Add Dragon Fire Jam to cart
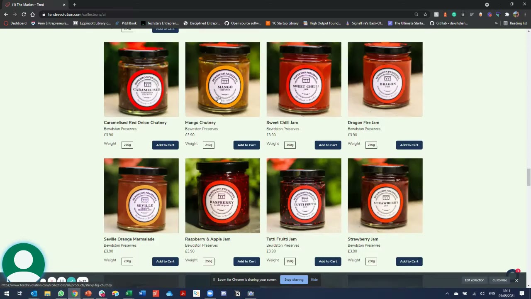Image resolution: width=531 pixels, height=299 pixels. point(409,145)
